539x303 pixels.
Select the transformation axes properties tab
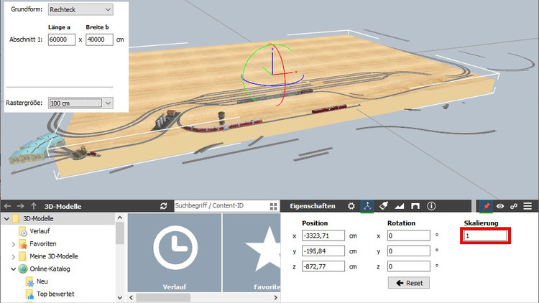click(x=367, y=206)
